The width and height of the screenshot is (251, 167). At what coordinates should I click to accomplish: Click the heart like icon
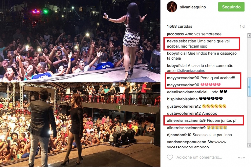tap(170, 157)
